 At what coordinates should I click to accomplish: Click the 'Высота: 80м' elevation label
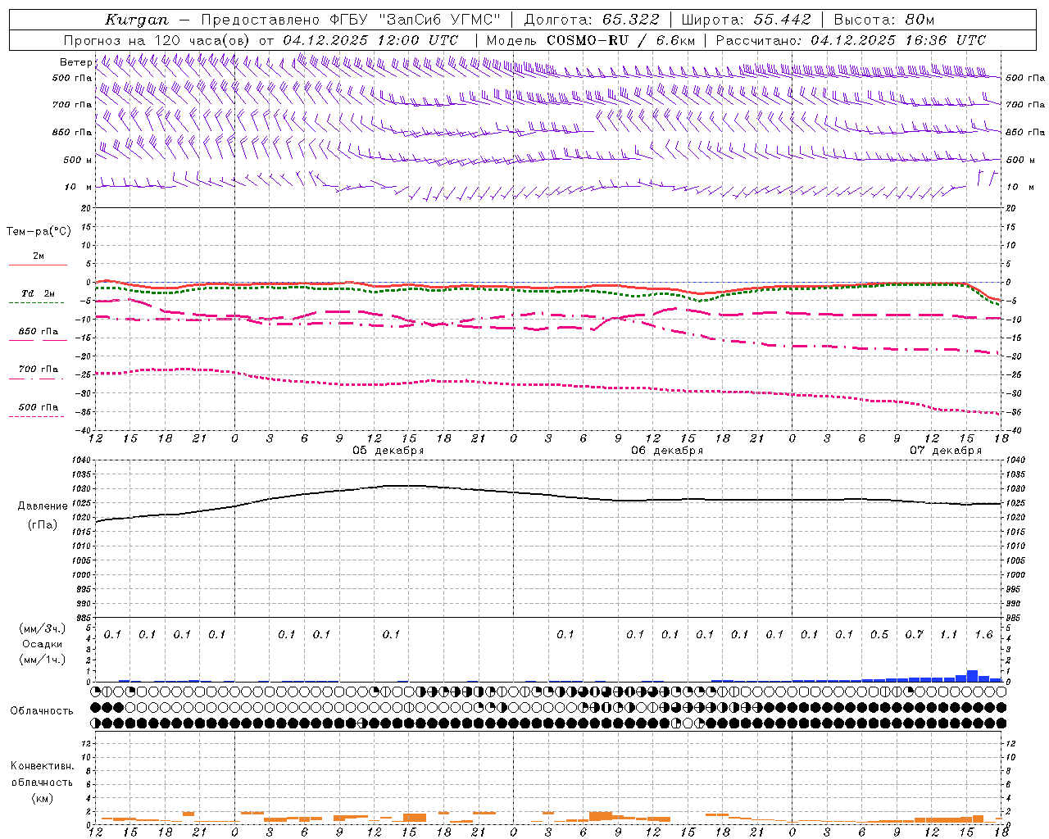click(884, 20)
